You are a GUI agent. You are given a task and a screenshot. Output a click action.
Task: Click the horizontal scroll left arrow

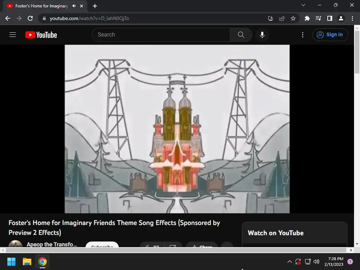click(2, 250)
